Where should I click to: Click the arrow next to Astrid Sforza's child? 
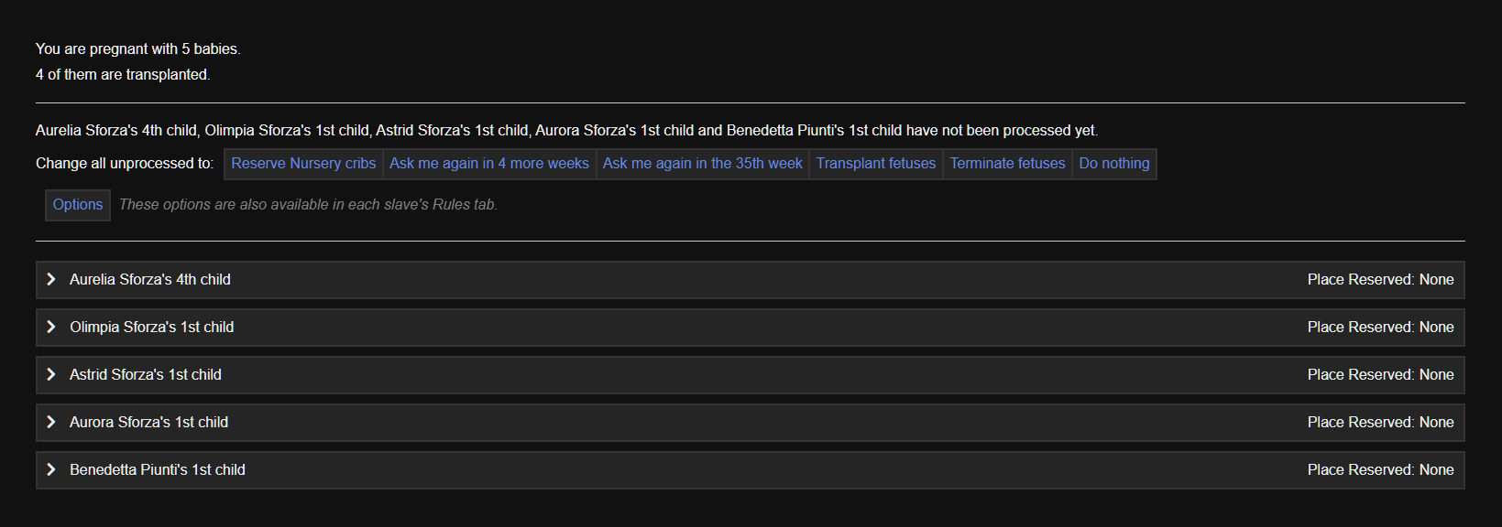pyautogui.click(x=51, y=375)
